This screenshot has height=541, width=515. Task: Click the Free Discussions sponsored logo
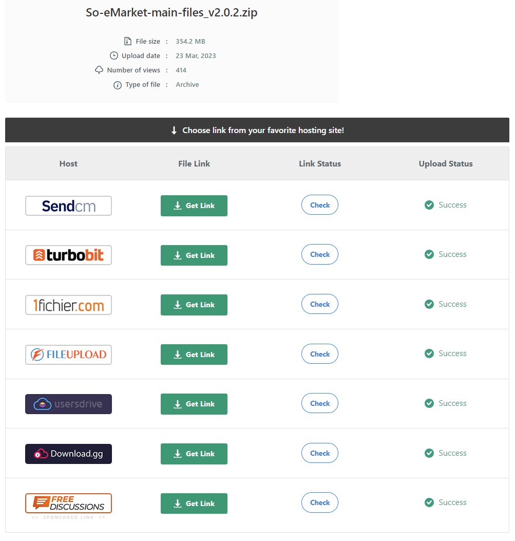click(68, 503)
